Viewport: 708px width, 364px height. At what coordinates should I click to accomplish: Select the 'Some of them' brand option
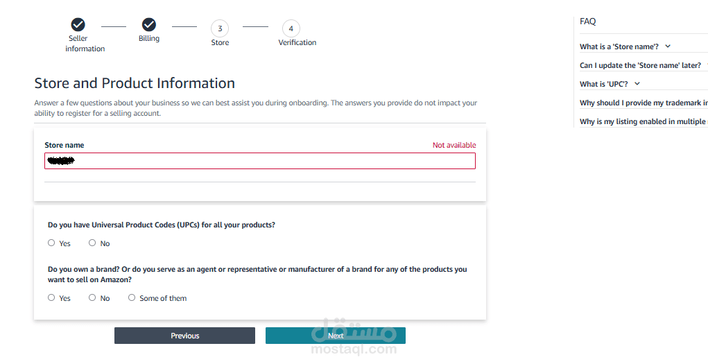132,297
